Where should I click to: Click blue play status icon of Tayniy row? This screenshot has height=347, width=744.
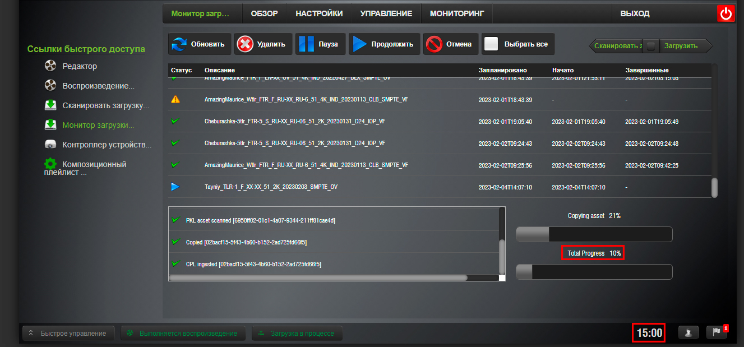point(175,187)
